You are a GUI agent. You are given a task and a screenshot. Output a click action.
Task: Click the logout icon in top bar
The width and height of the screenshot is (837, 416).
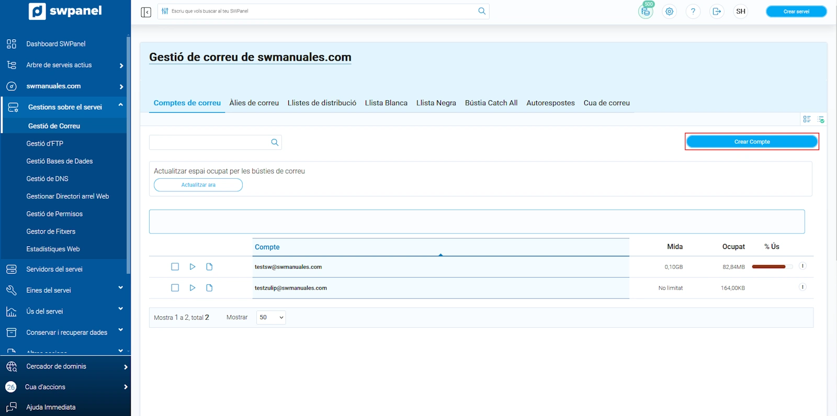[717, 11]
